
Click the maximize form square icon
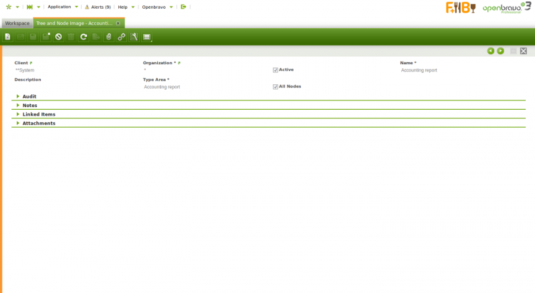[x=513, y=51]
